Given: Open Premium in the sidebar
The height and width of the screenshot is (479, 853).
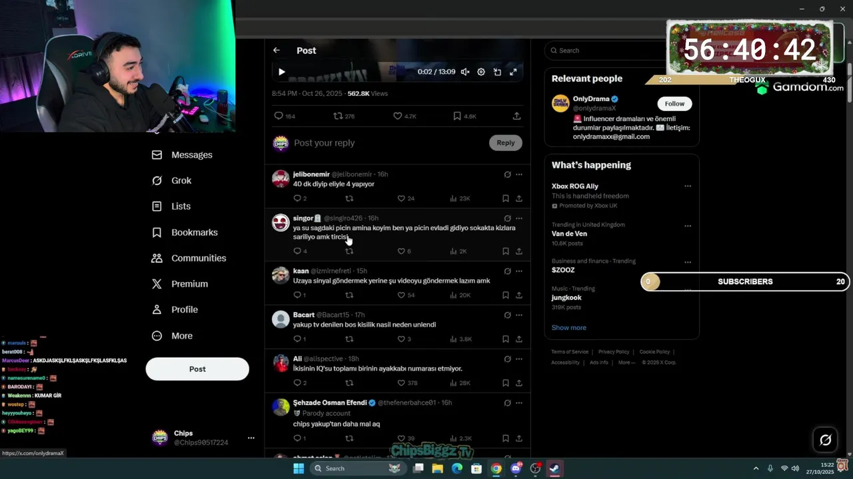Looking at the screenshot, I should coord(180,284).
